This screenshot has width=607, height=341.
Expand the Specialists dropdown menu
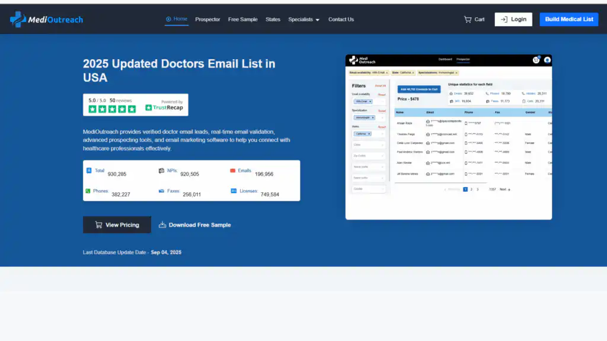[x=303, y=20]
